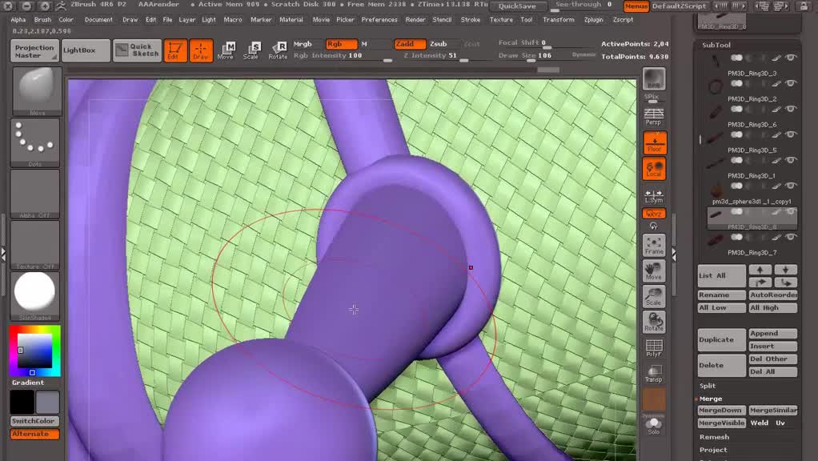The image size is (818, 461).
Task: Activate Draw mode button
Action: point(201,50)
